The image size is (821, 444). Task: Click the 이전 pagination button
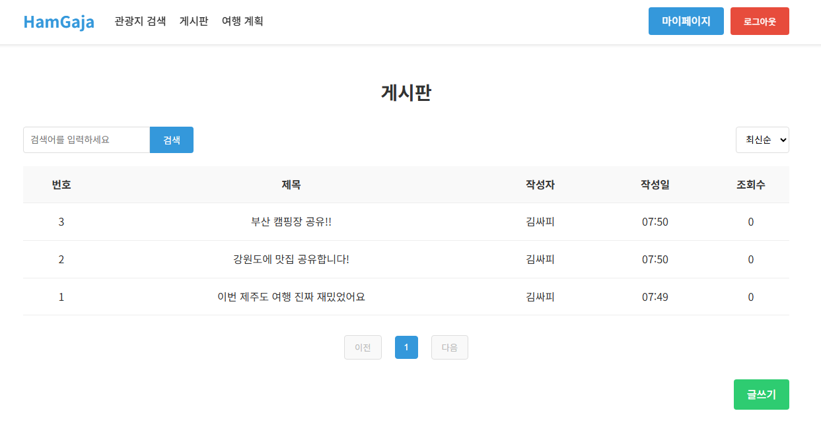(363, 348)
